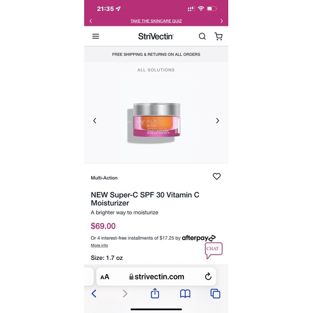Show previous product image
This screenshot has width=313, height=313.
point(95,120)
